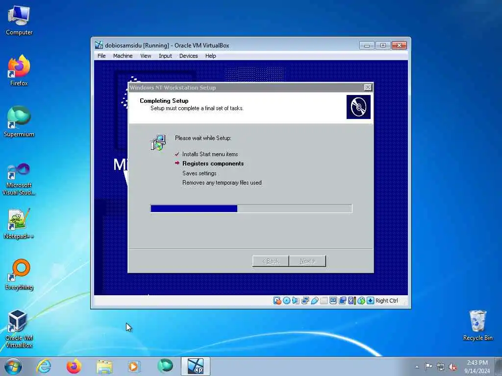Click the Show desktop strip at the taskbar end
The width and height of the screenshot is (502, 376).
499,367
